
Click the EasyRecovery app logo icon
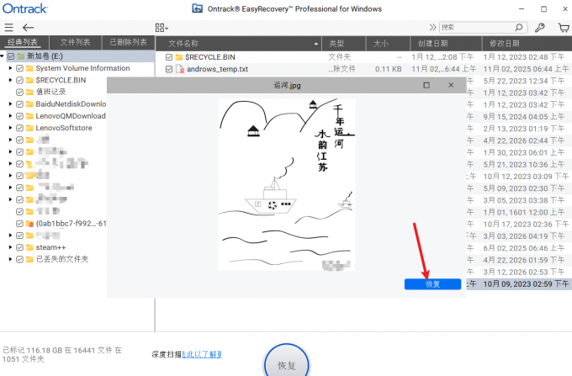click(198, 8)
